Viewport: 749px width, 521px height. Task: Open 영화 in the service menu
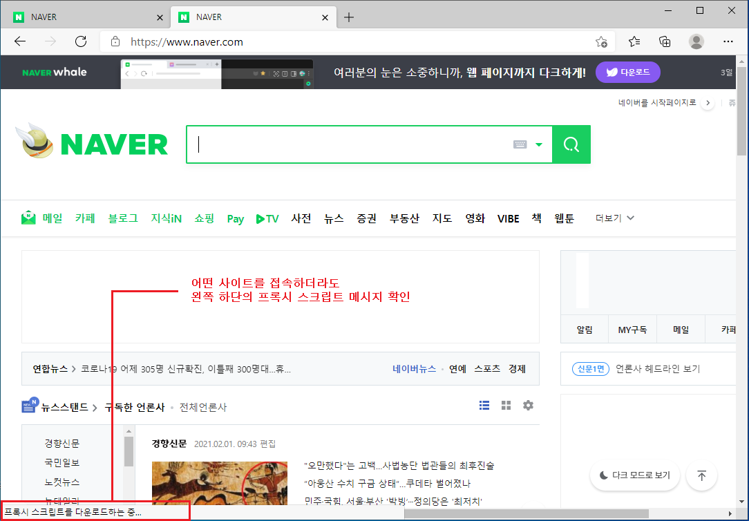tap(475, 218)
